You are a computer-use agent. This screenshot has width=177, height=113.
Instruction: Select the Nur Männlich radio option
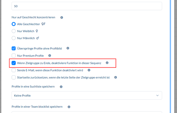pos(14,38)
